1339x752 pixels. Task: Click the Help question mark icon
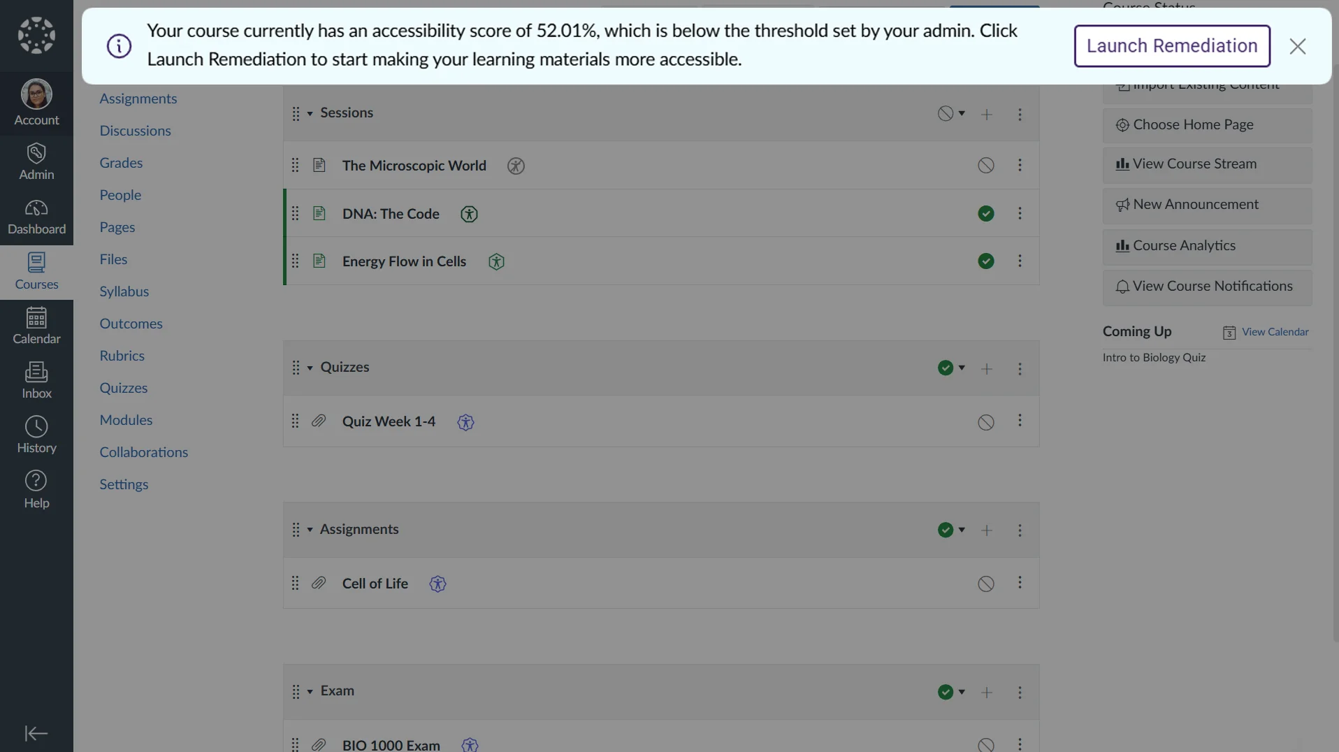click(x=36, y=489)
